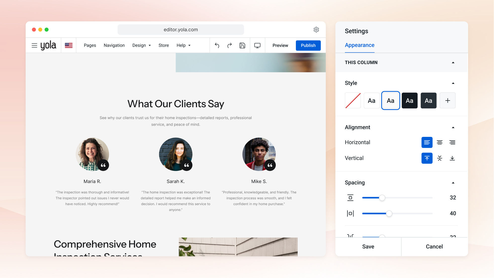Open the desktop device view icon
494x278 pixels.
click(257, 45)
